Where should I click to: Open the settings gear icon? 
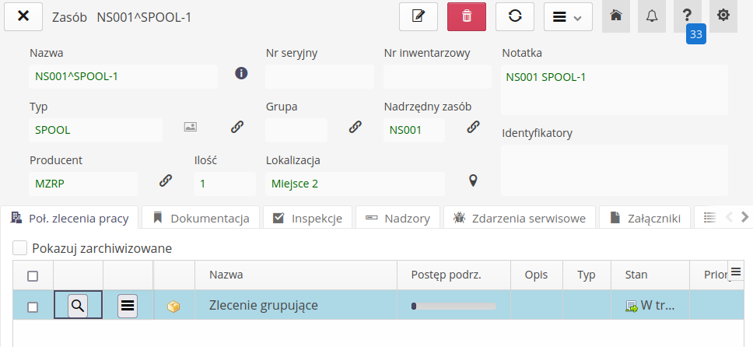coord(723,16)
